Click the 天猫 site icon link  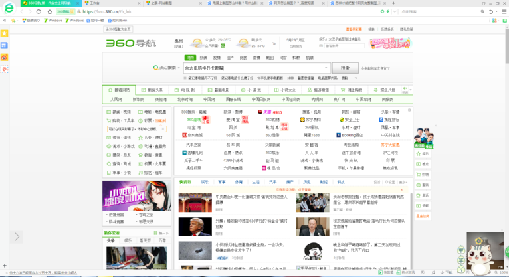[269, 112]
